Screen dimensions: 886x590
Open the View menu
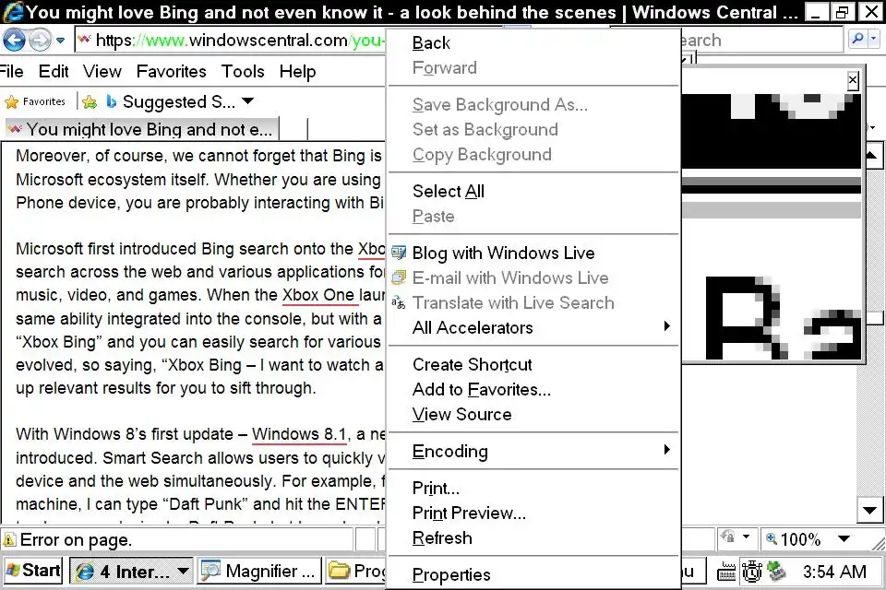[102, 72]
